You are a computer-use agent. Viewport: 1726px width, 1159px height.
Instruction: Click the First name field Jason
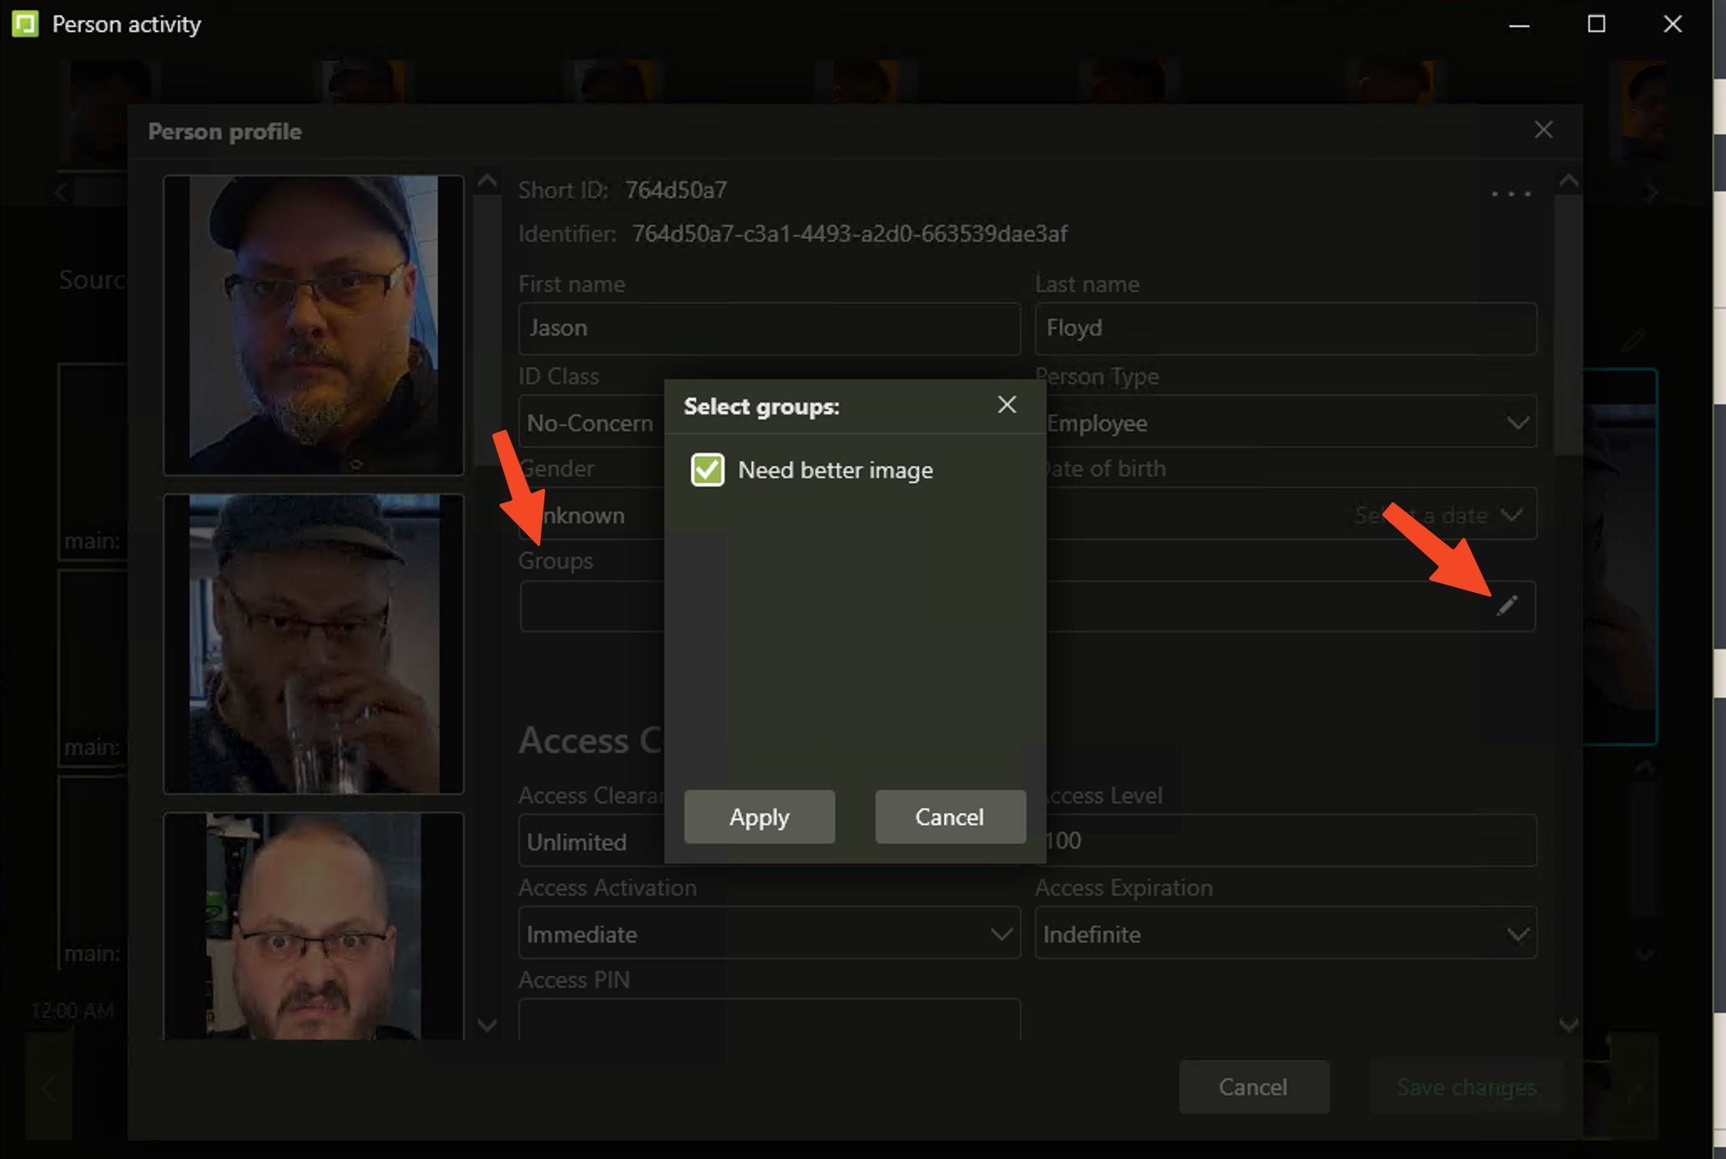pos(768,328)
